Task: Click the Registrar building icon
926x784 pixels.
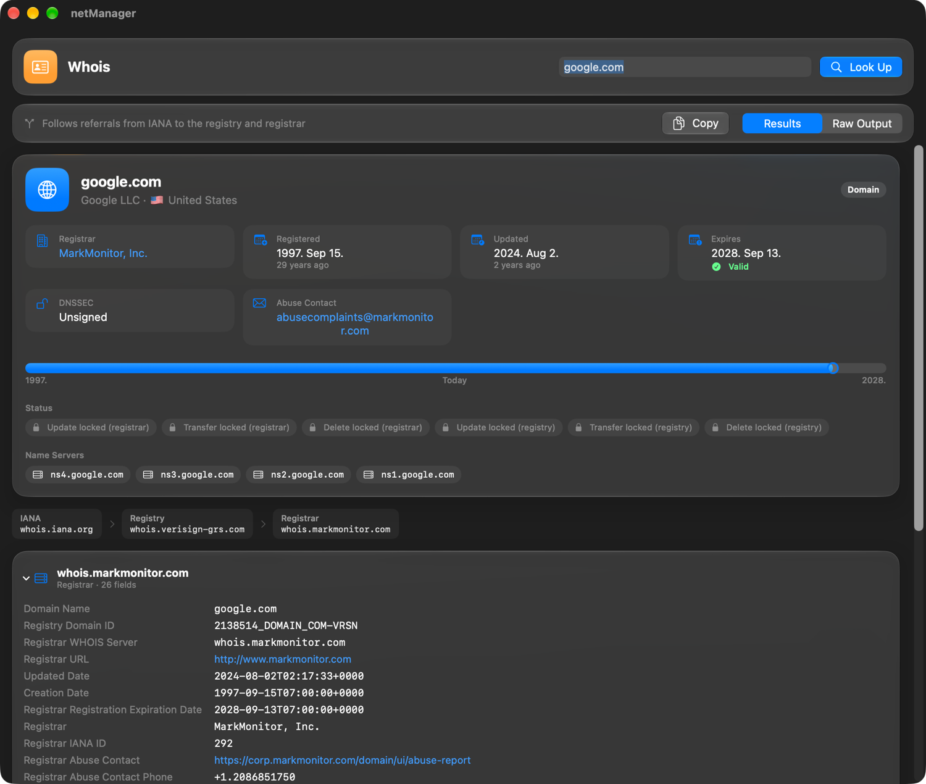Action: tap(43, 240)
